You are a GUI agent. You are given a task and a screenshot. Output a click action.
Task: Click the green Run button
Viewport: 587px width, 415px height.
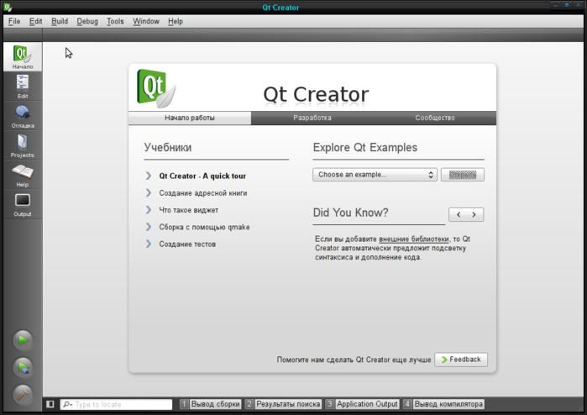click(x=23, y=340)
